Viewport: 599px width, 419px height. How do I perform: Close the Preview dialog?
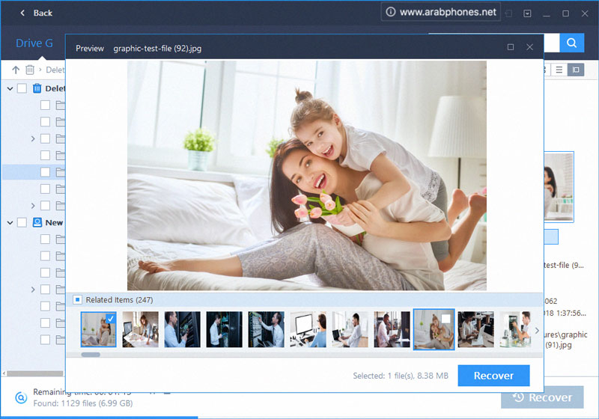[529, 47]
